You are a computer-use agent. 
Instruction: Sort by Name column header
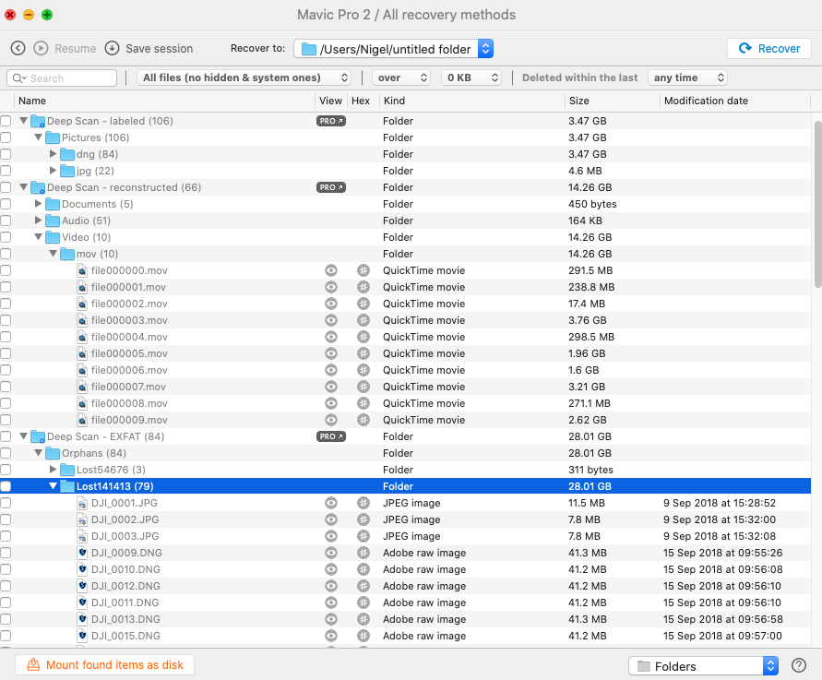(x=32, y=101)
